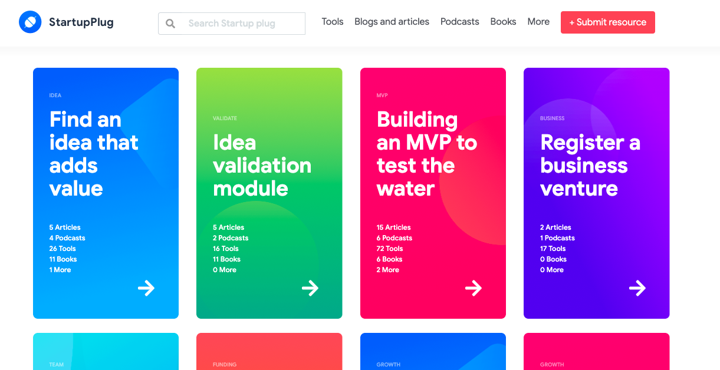Image resolution: width=720 pixels, height=370 pixels.
Task: Select 72 Tools on the MVP card
Action: [x=390, y=249]
